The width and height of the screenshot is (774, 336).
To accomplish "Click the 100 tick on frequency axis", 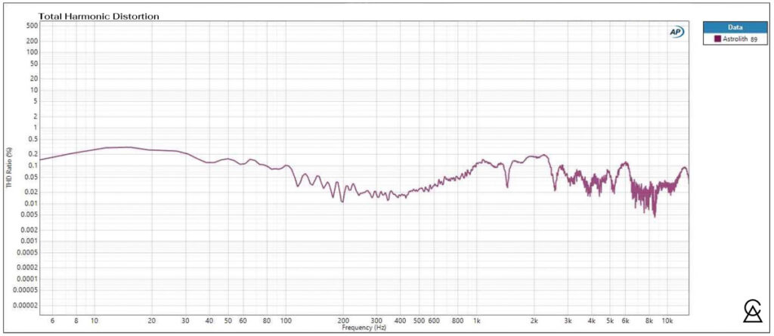I will coord(286,321).
